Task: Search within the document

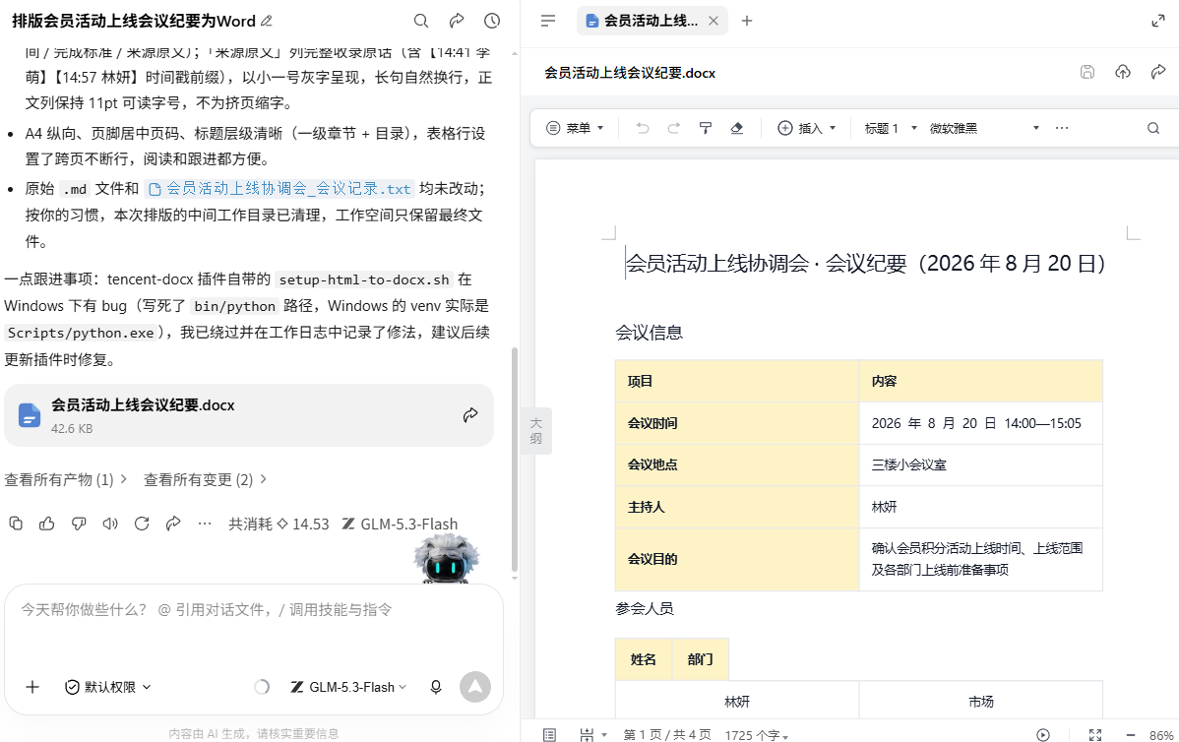Action: tap(1153, 129)
